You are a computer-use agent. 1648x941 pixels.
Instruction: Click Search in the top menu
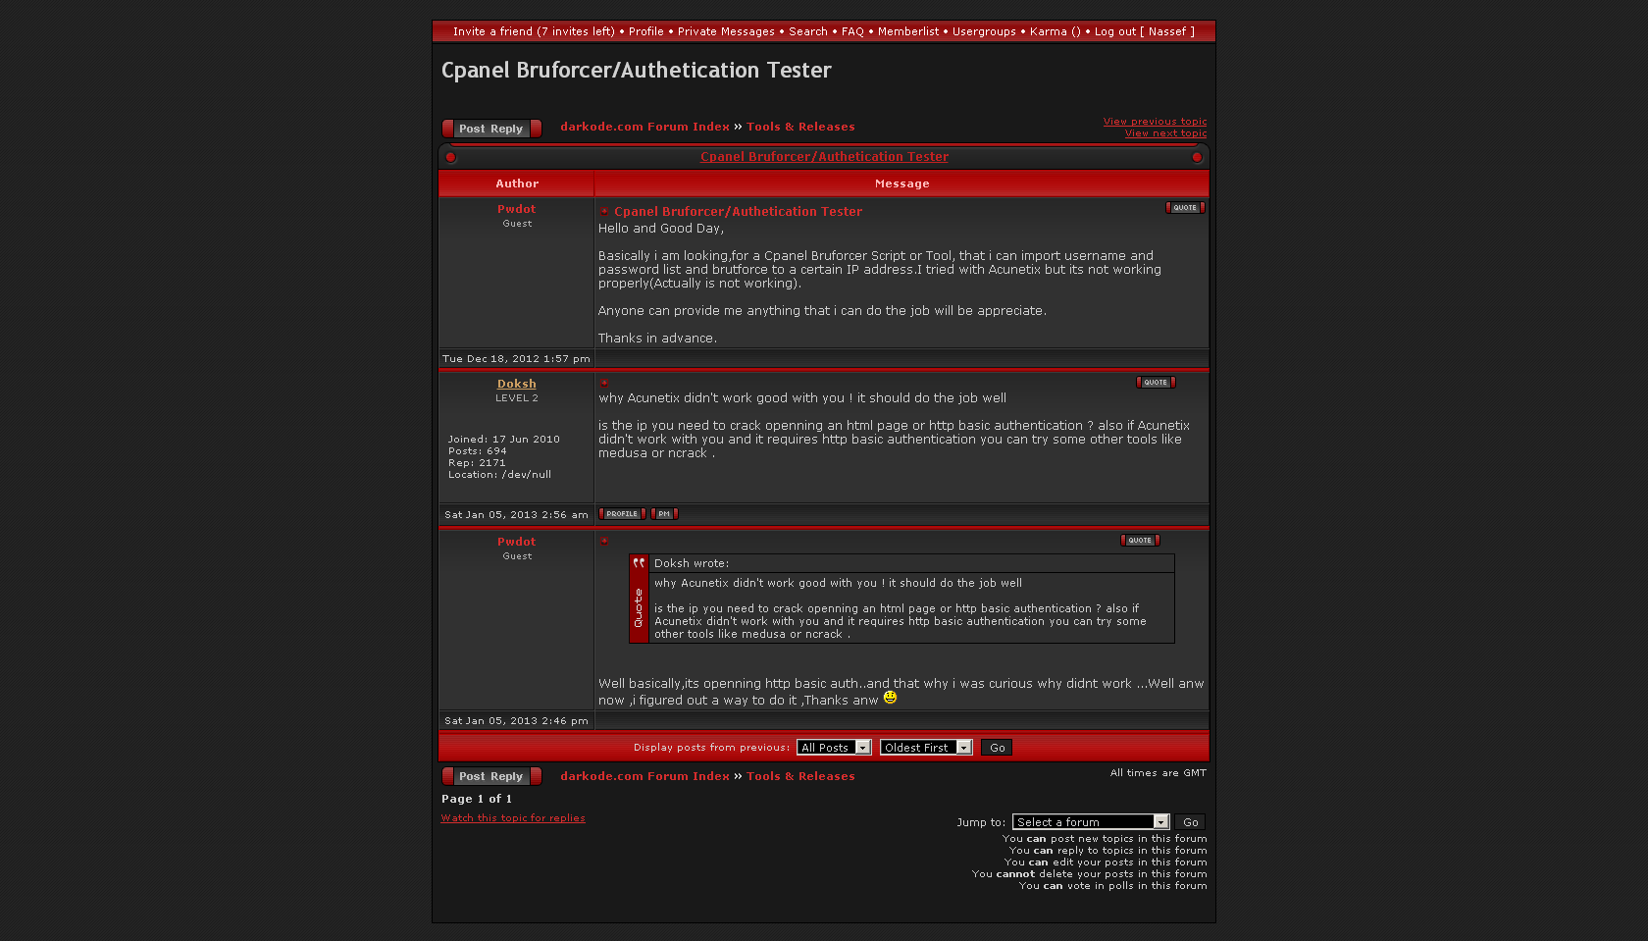[807, 31]
